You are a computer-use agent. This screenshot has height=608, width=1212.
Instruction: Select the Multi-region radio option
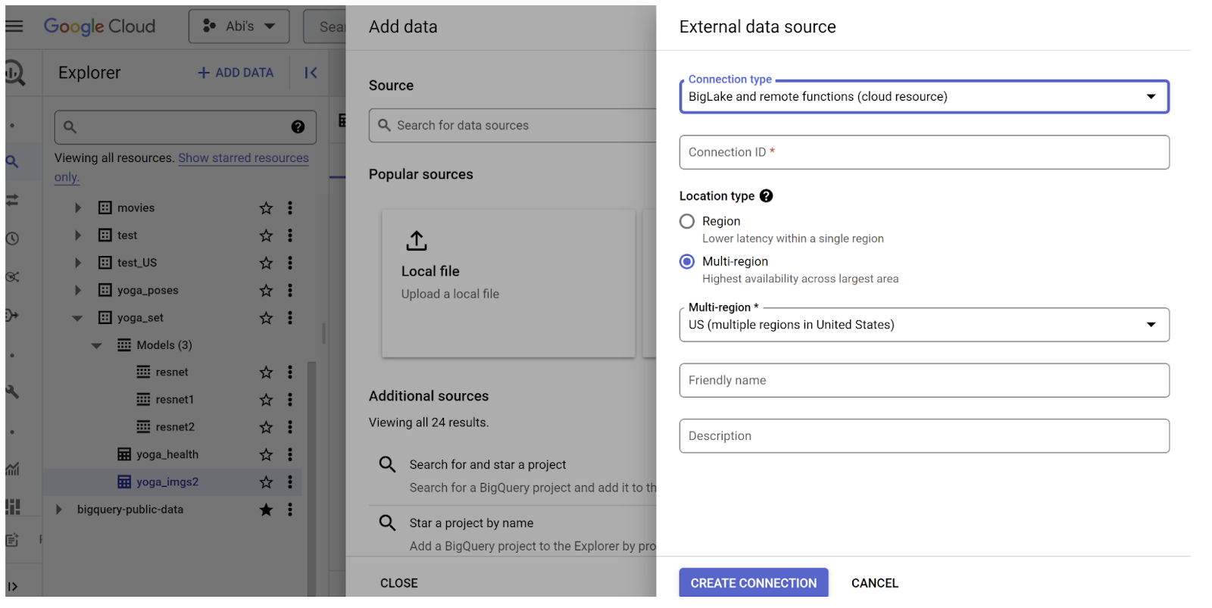(x=687, y=261)
